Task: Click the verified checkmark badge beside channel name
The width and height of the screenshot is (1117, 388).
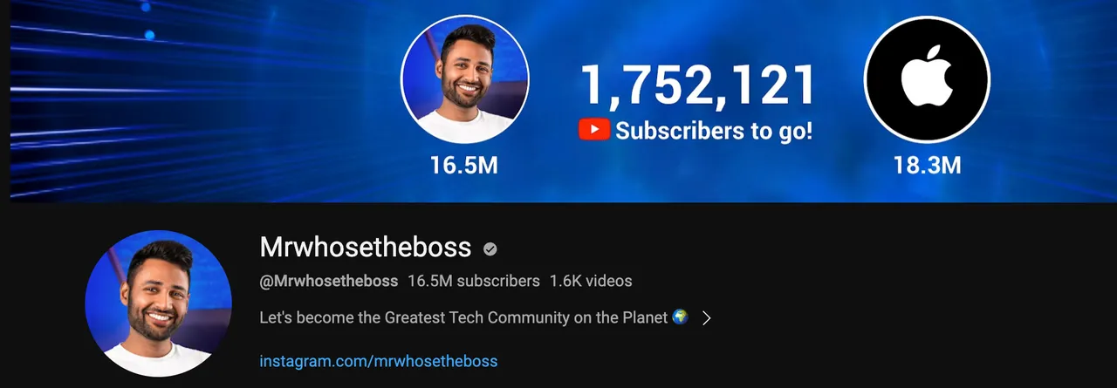Action: coord(490,249)
